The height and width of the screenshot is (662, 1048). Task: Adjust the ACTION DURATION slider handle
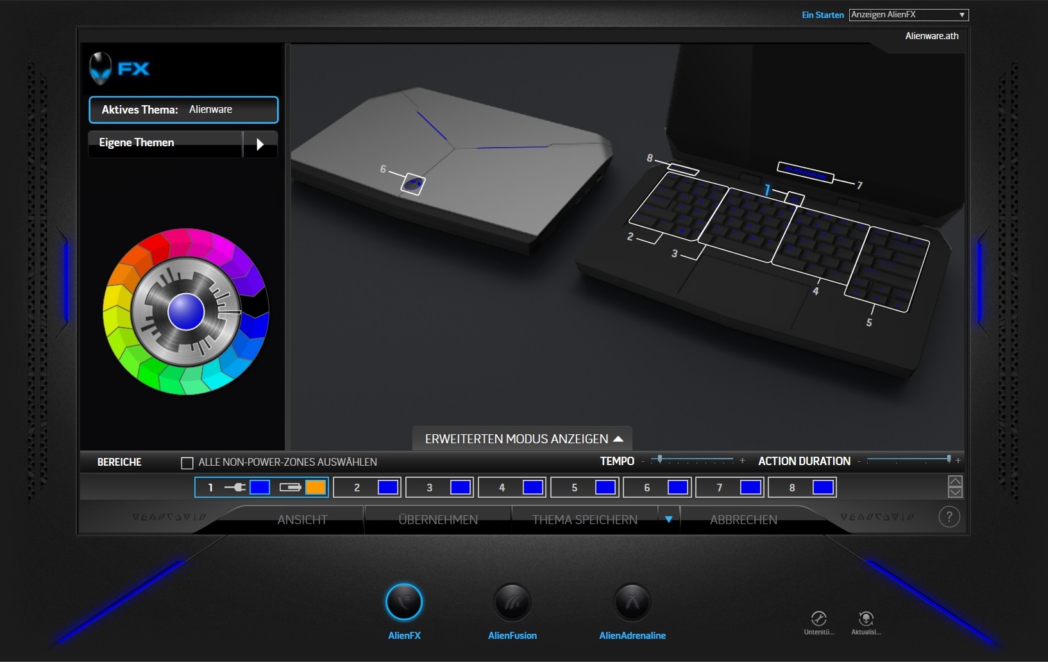(x=949, y=459)
